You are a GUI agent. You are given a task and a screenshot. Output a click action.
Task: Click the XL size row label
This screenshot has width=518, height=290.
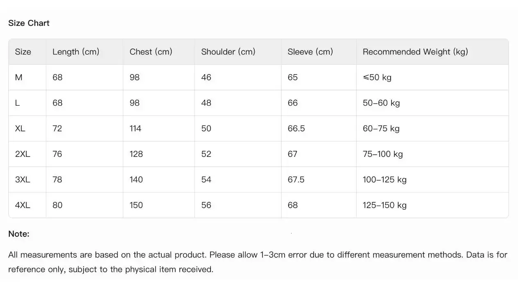(x=20, y=129)
